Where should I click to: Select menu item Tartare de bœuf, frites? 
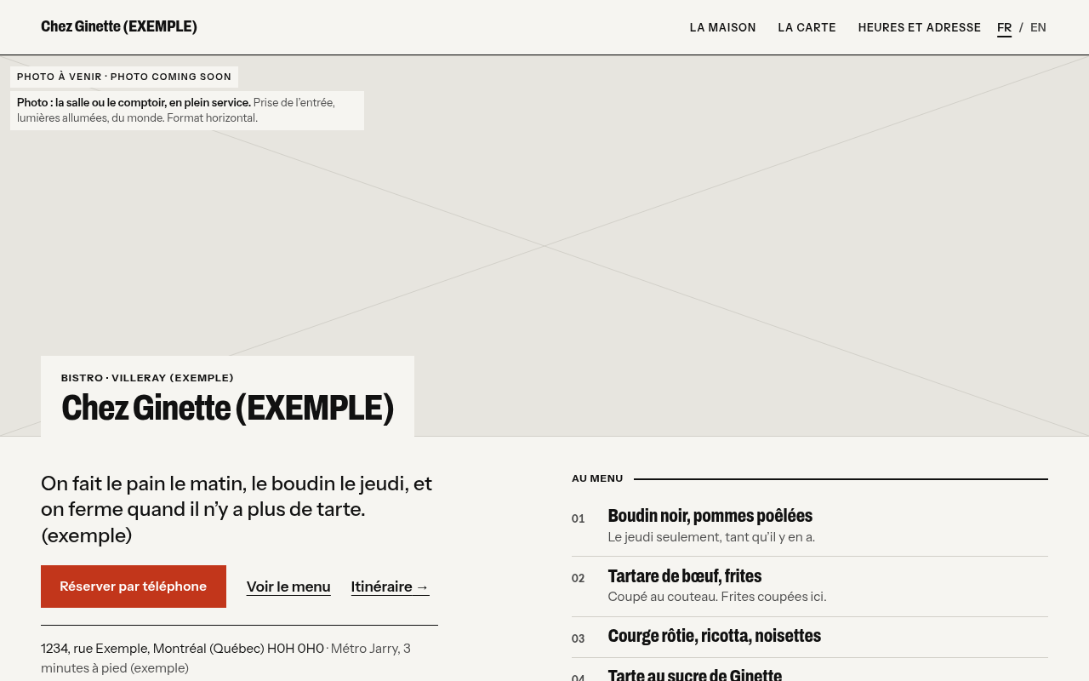tap(809, 587)
